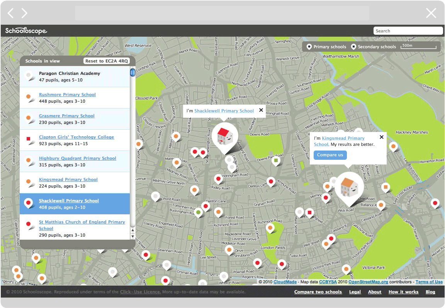Click the Search input field

(408, 31)
